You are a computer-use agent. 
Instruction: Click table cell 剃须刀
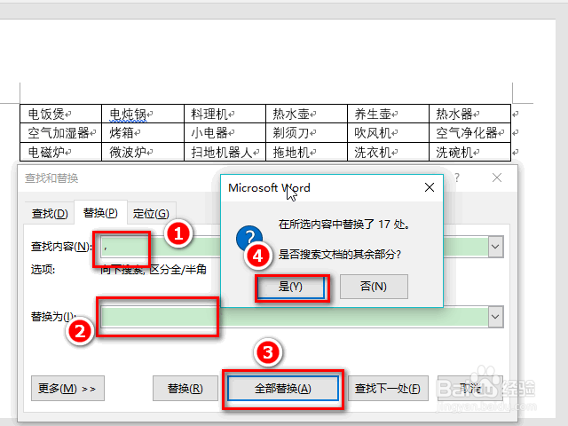(306, 133)
